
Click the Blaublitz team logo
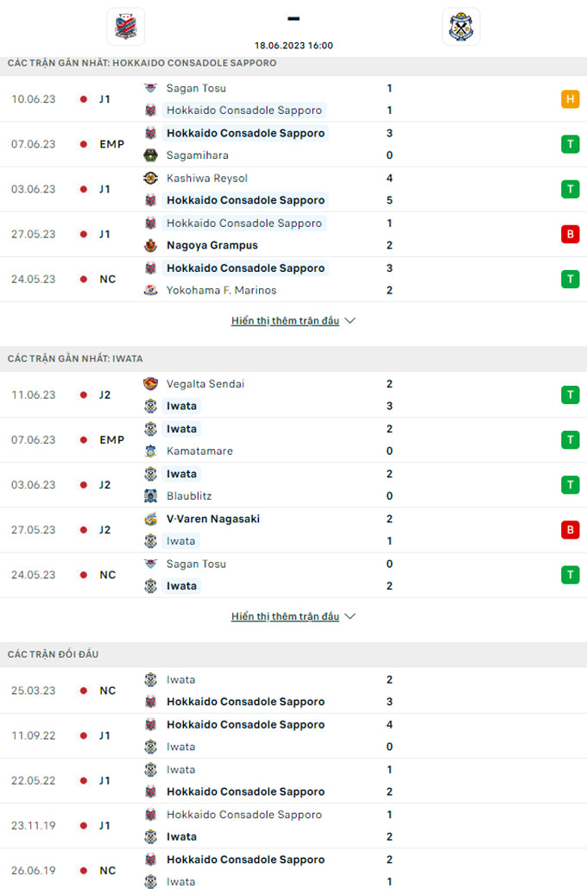pos(151,496)
